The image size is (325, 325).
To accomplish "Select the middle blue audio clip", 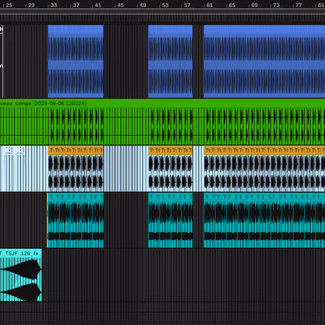I will point(170,61).
